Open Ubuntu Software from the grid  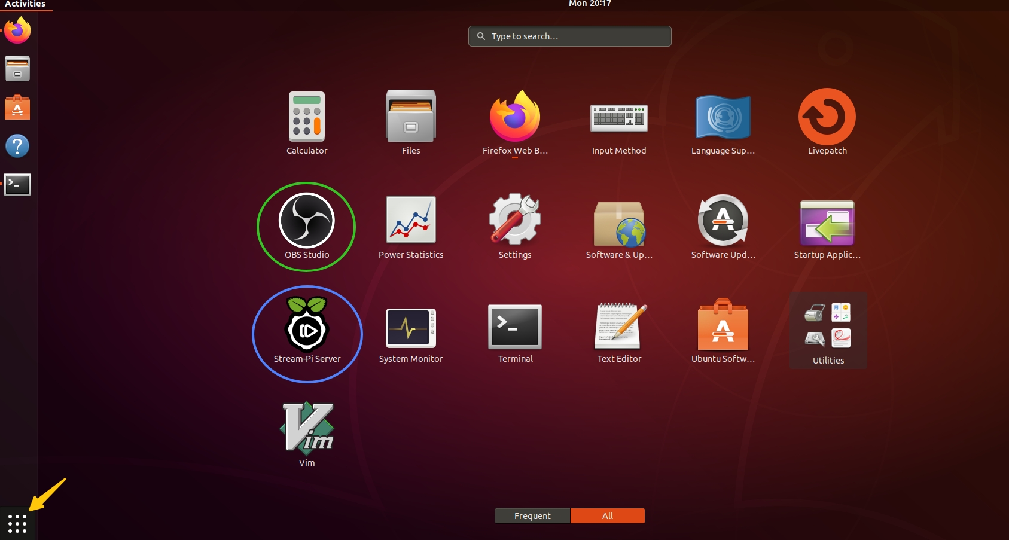tap(723, 331)
